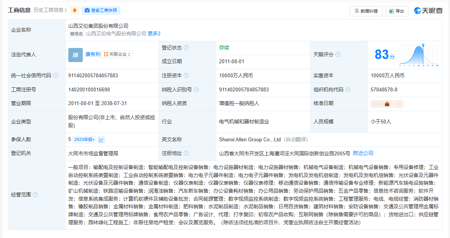The width and height of the screenshot is (450, 238).
Task: View 关联企业 2 related companies
Action: click(x=117, y=54)
